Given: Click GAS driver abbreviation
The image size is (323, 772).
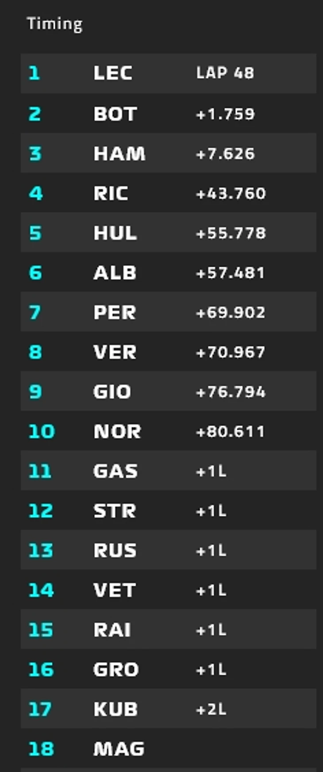Looking at the screenshot, I should (x=115, y=471).
